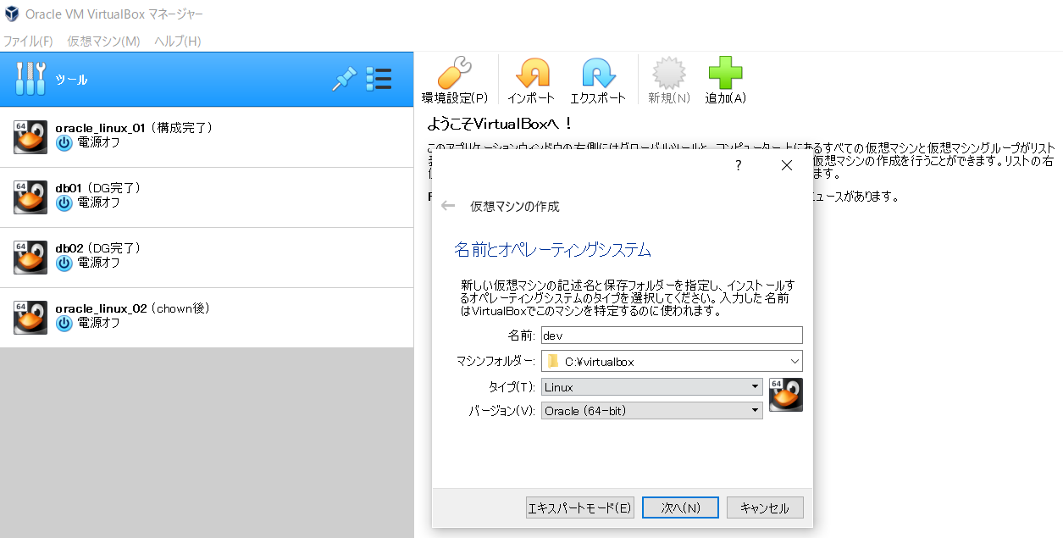Open the Tools list menu icon

click(x=379, y=80)
